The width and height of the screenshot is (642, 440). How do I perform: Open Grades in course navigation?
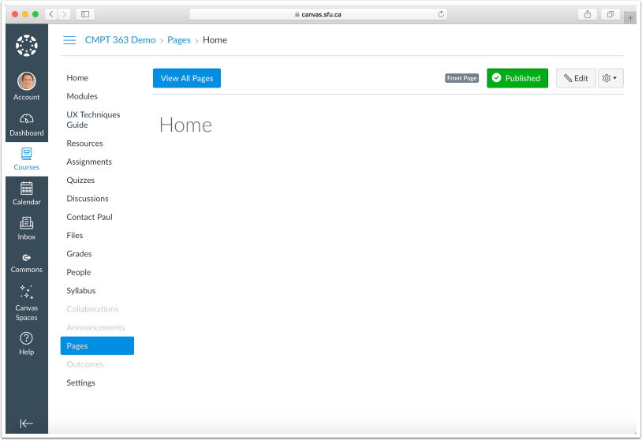80,254
